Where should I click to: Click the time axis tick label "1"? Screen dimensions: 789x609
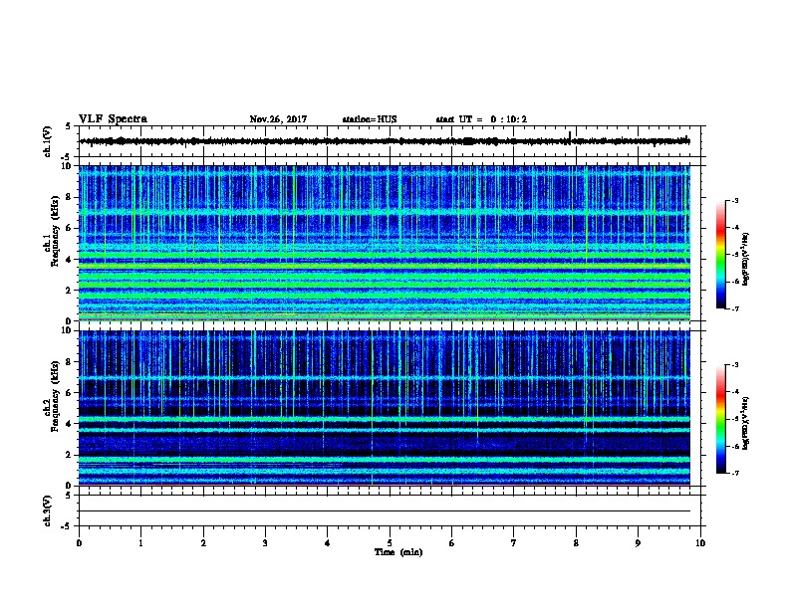pyautogui.click(x=140, y=543)
